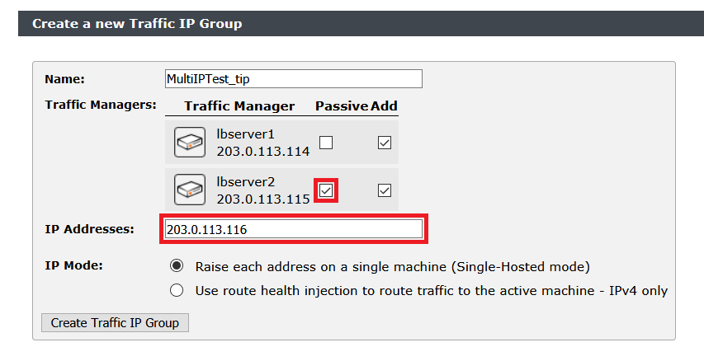Click the Passive column header
The height and width of the screenshot is (361, 704).
(x=341, y=106)
